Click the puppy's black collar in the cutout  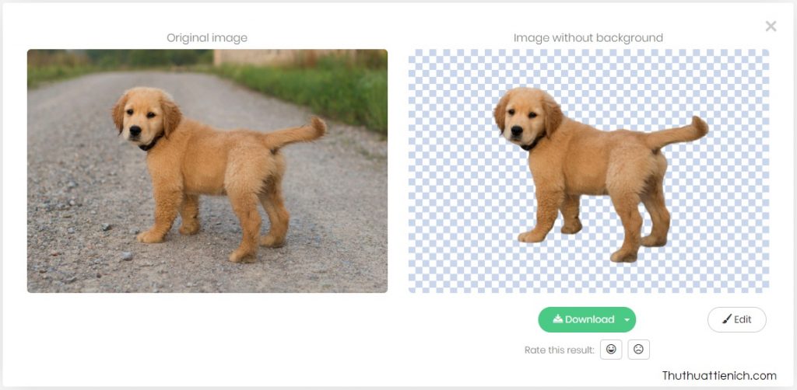coord(533,145)
